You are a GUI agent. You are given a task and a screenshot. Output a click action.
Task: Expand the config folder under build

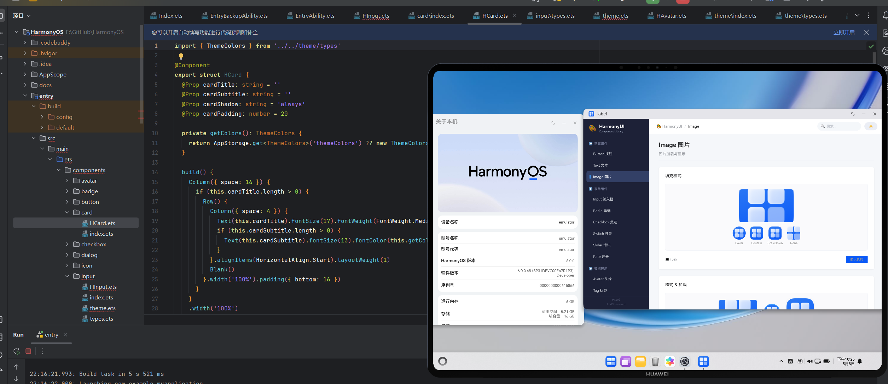click(42, 117)
